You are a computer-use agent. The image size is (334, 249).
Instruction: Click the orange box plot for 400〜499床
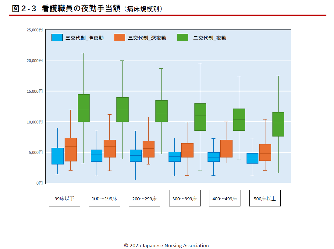(226, 148)
